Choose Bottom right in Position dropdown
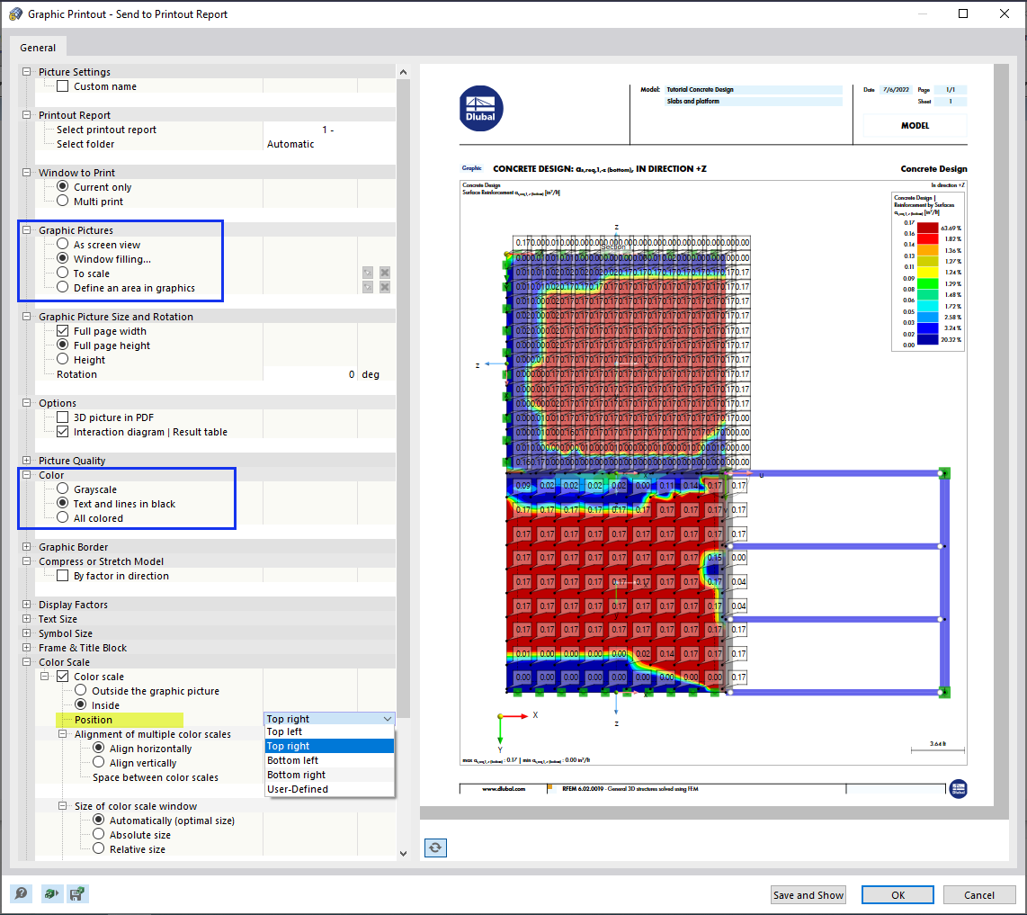Viewport: 1027px width, 915px height. 329,775
